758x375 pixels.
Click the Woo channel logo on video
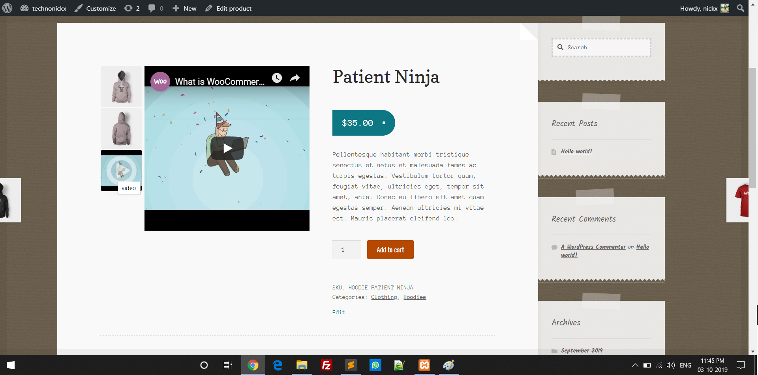(160, 81)
